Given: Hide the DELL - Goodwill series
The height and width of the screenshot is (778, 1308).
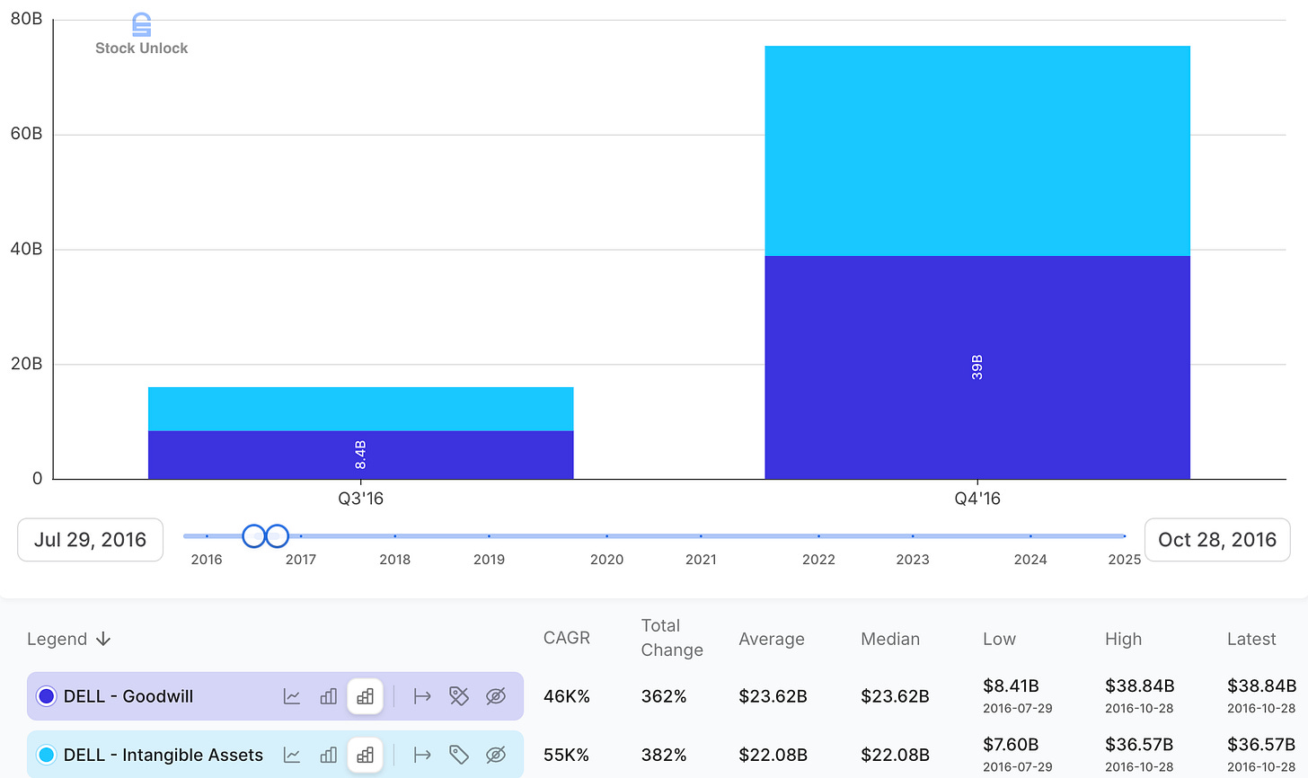Looking at the screenshot, I should click(x=496, y=696).
